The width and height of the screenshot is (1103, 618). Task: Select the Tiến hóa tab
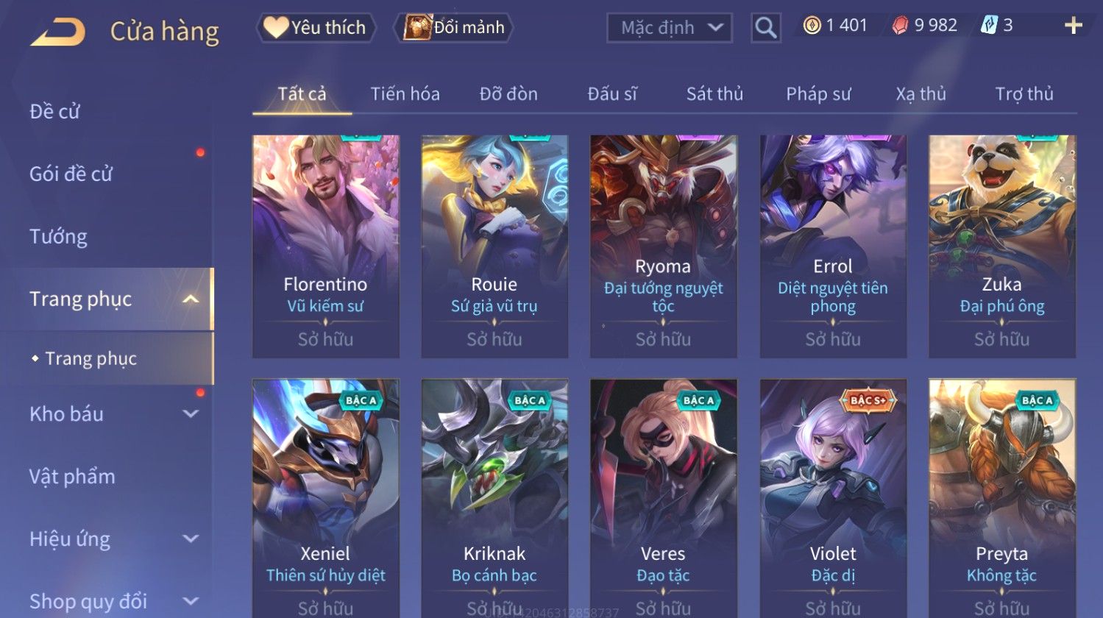405,94
